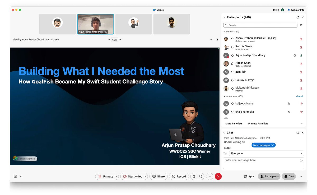Open video options arrow next to Start video
The image size is (317, 195).
coord(145,177)
